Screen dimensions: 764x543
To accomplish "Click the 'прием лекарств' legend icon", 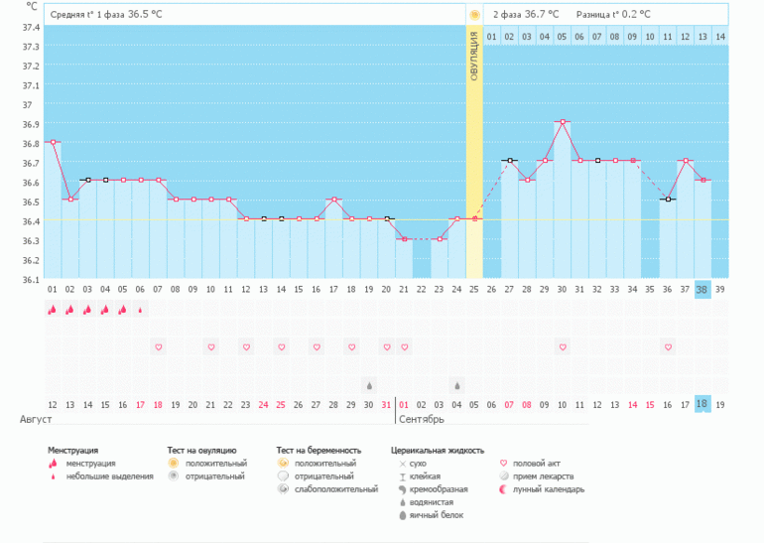I will click(503, 475).
